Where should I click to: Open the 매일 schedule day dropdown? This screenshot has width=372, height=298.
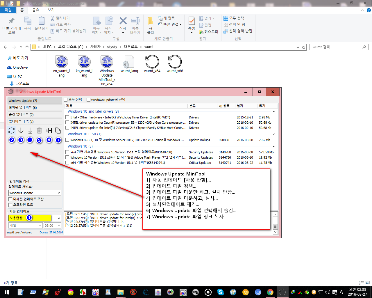coord(26,226)
